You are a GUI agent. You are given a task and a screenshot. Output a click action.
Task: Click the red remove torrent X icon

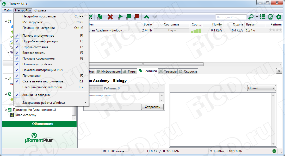tap(110, 17)
